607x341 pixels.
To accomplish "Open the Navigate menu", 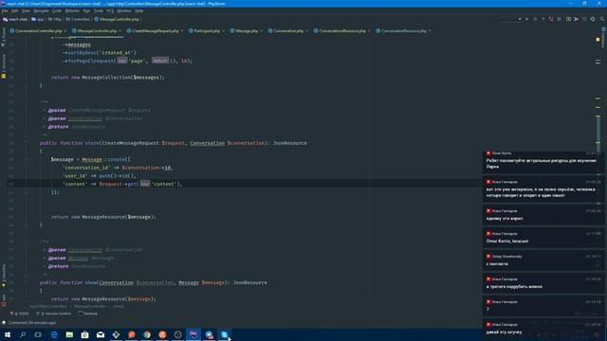I will pos(41,10).
